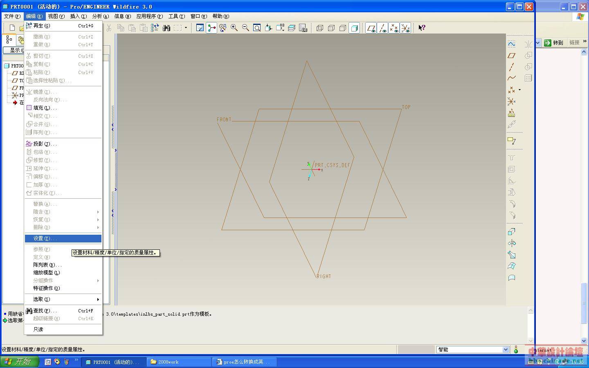Click the 显示 button in model tree

coord(13,50)
